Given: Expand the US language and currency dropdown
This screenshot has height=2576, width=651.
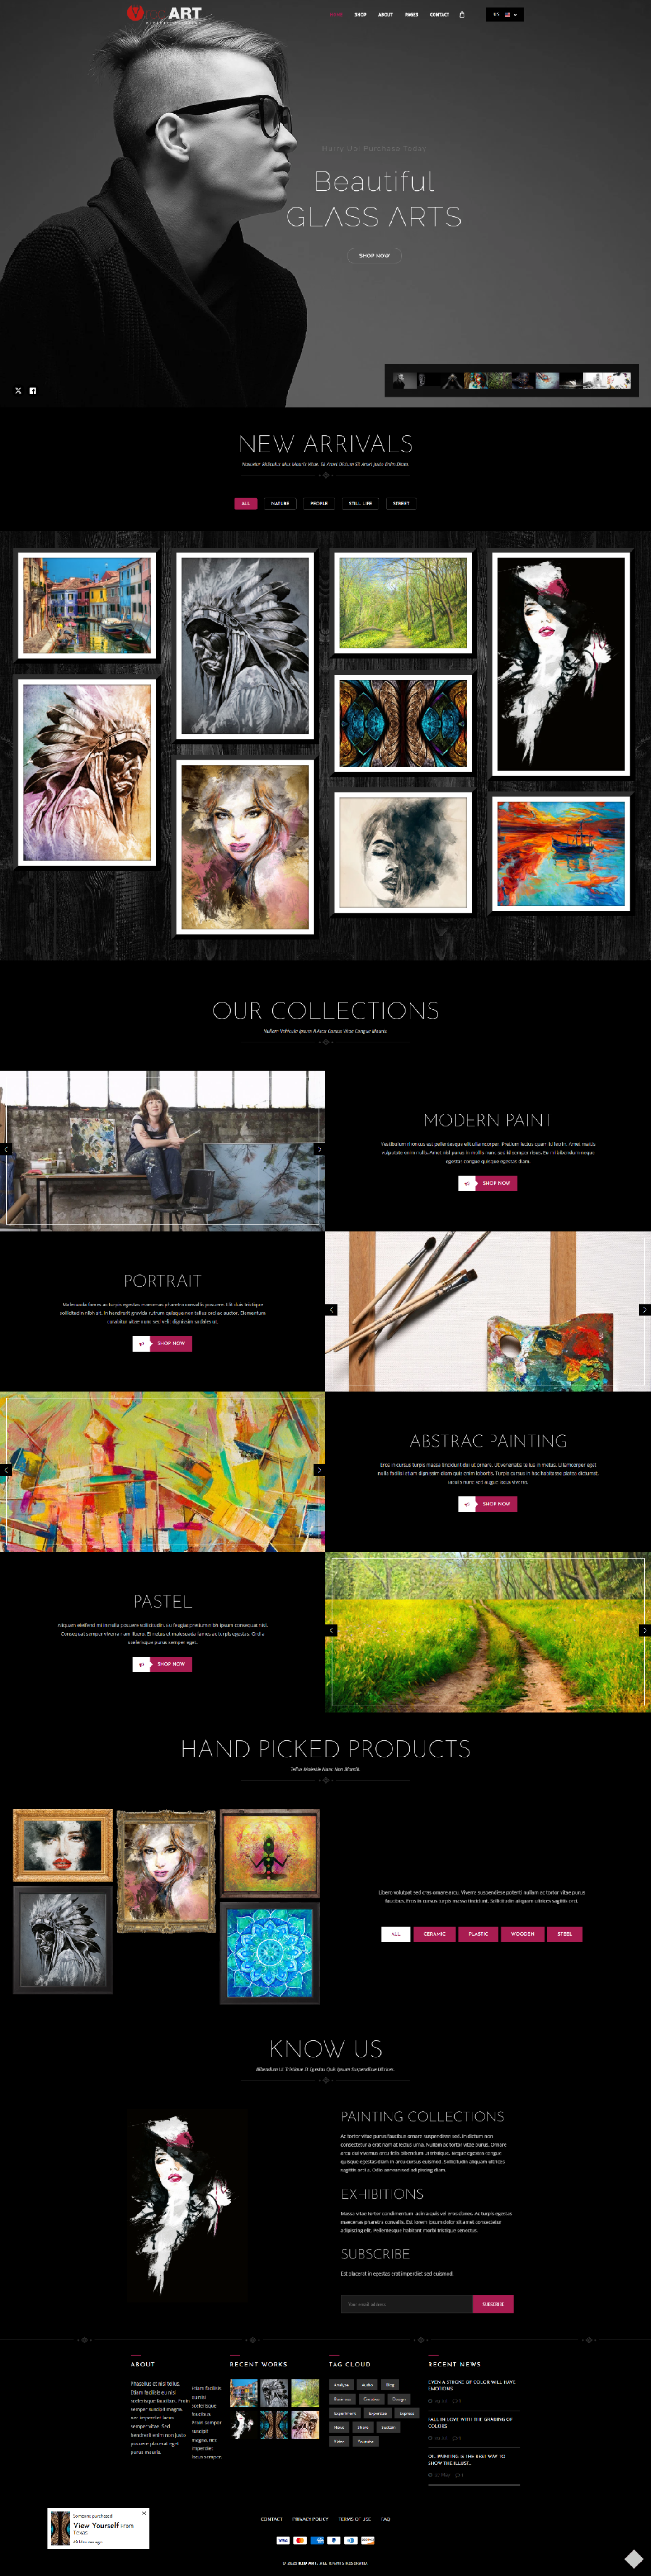Looking at the screenshot, I should pyautogui.click(x=505, y=15).
